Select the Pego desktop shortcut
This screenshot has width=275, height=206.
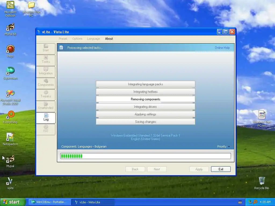(x=10, y=51)
